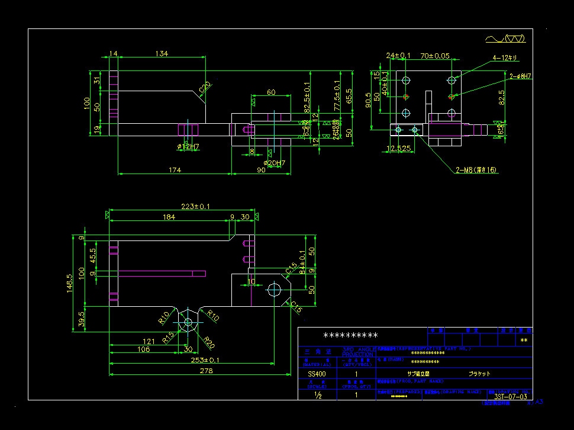Select the 60 width dimension
The image size is (574, 430).
click(x=271, y=92)
